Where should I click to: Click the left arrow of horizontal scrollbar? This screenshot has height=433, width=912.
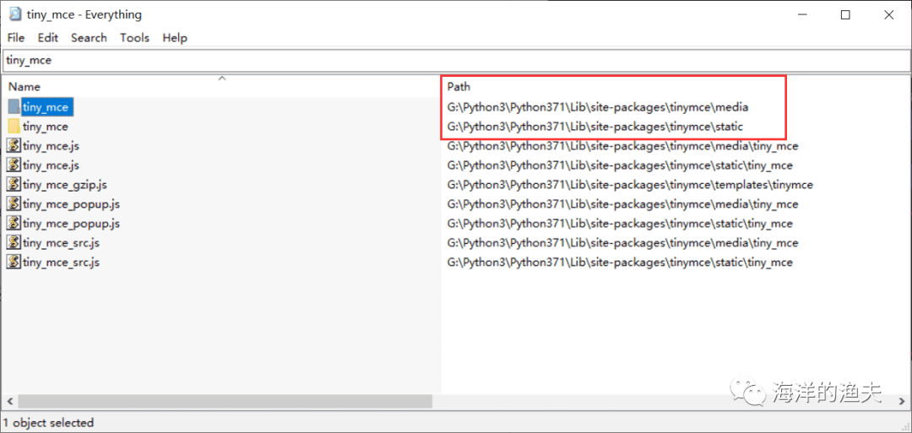(x=8, y=401)
